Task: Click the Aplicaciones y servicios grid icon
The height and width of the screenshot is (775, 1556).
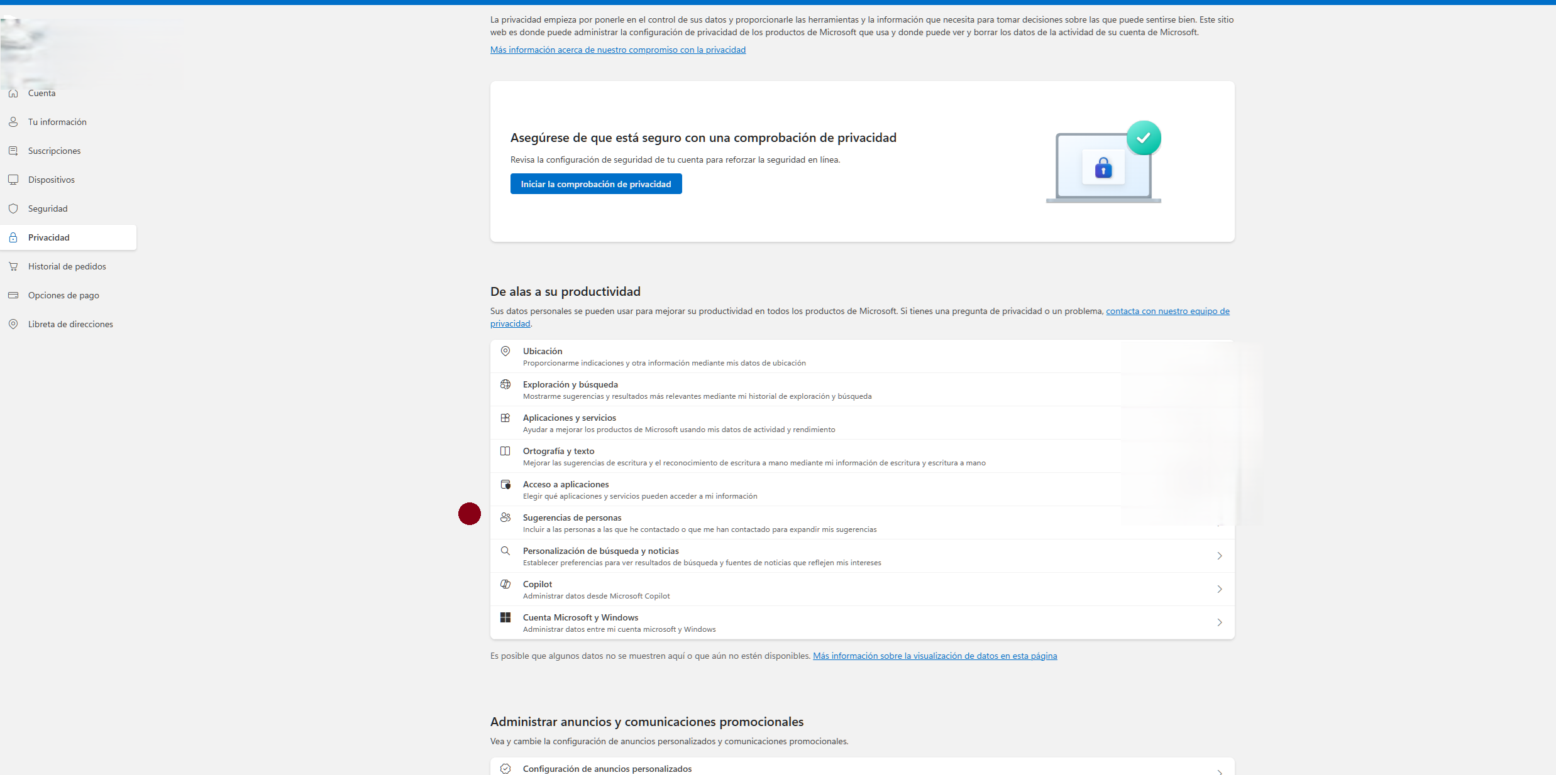Action: pos(505,418)
